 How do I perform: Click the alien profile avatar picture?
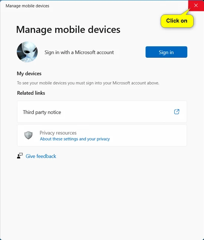27,52
